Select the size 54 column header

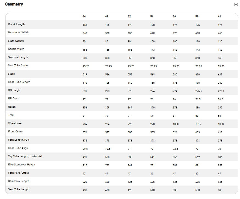(x=152, y=17)
